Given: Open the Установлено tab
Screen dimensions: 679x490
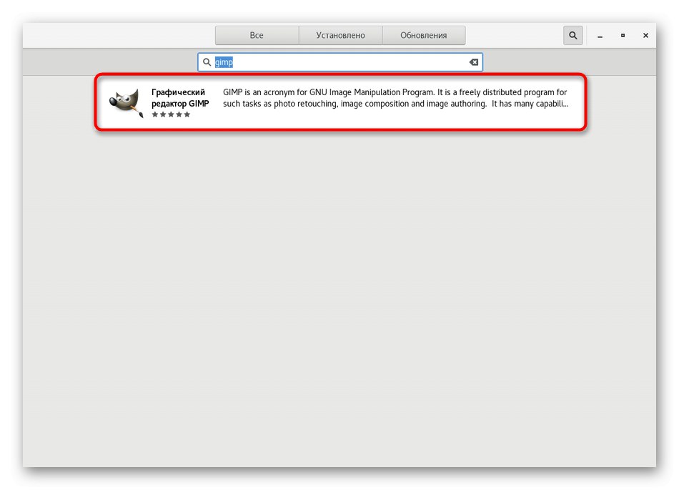Looking at the screenshot, I should (340, 35).
